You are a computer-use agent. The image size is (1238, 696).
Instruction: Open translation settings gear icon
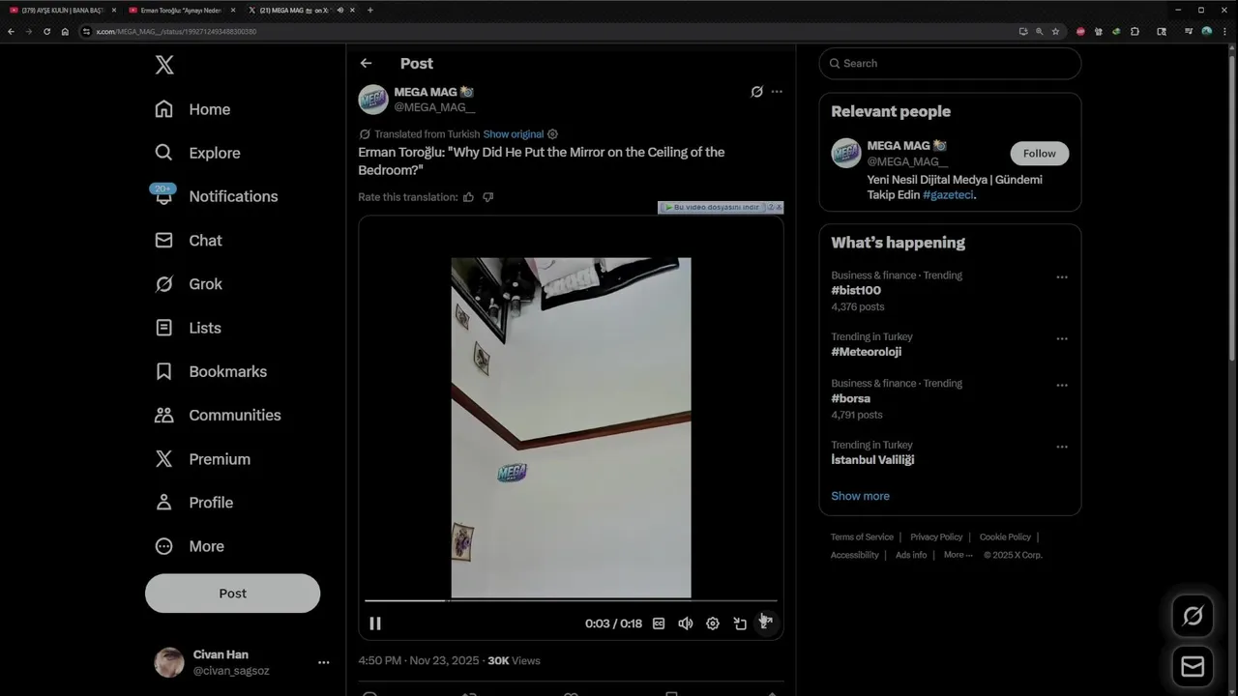coord(552,134)
